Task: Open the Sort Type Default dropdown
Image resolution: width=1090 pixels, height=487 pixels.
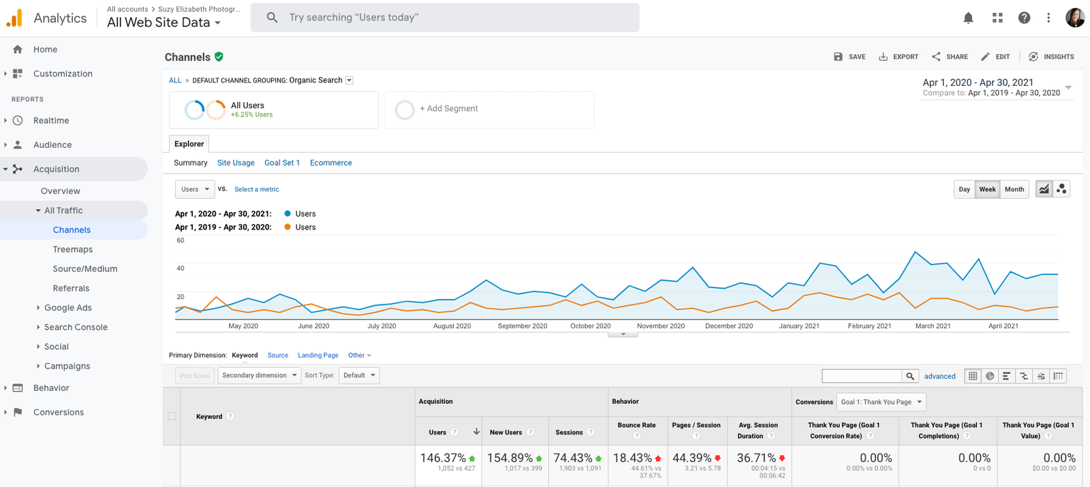Action: point(359,375)
